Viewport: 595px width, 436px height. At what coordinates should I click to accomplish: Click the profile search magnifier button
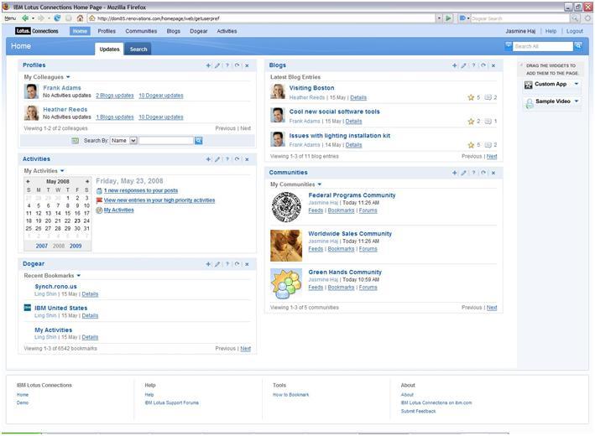198,141
